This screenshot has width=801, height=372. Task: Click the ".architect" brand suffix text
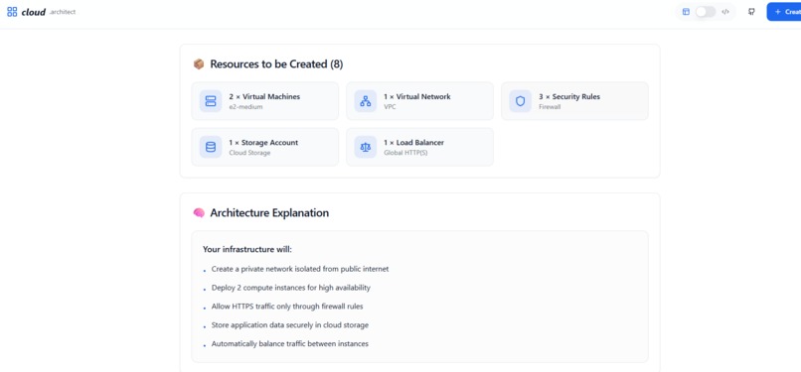click(63, 12)
